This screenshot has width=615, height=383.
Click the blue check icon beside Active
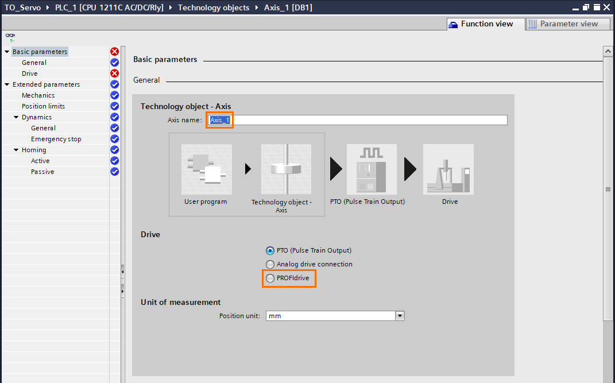[x=114, y=161]
